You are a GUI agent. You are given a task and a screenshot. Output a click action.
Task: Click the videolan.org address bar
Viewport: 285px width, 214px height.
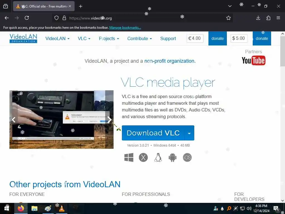(x=142, y=18)
